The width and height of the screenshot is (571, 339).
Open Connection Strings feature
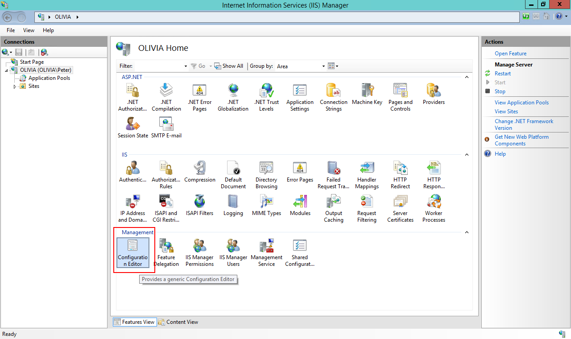point(333,97)
